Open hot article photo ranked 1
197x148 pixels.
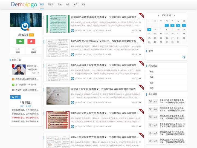[19, 69]
